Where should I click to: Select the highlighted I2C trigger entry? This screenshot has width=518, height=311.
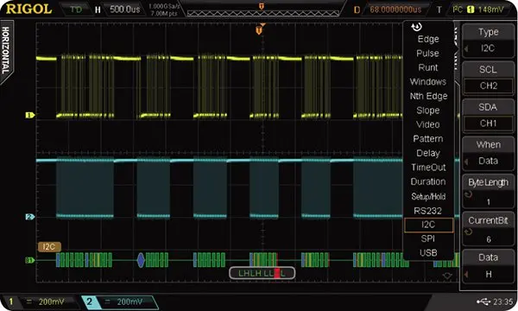[x=428, y=225]
